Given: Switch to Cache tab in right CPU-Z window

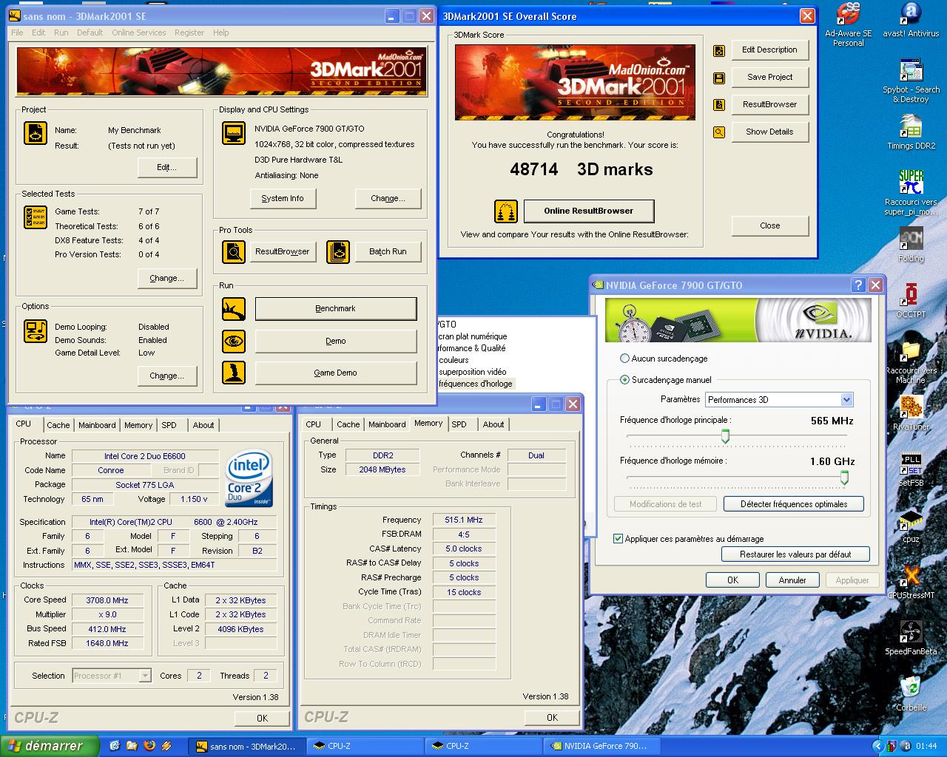Looking at the screenshot, I should (348, 424).
